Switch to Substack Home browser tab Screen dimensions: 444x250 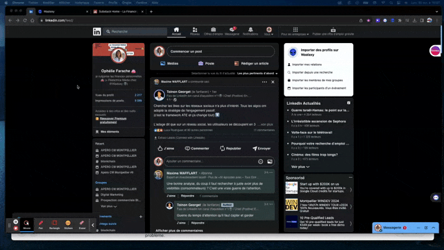coord(119,12)
